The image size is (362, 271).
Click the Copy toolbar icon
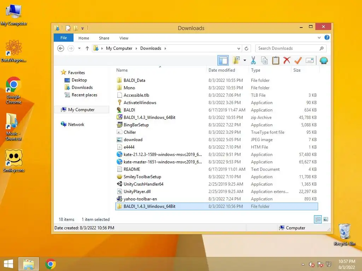click(x=264, y=60)
